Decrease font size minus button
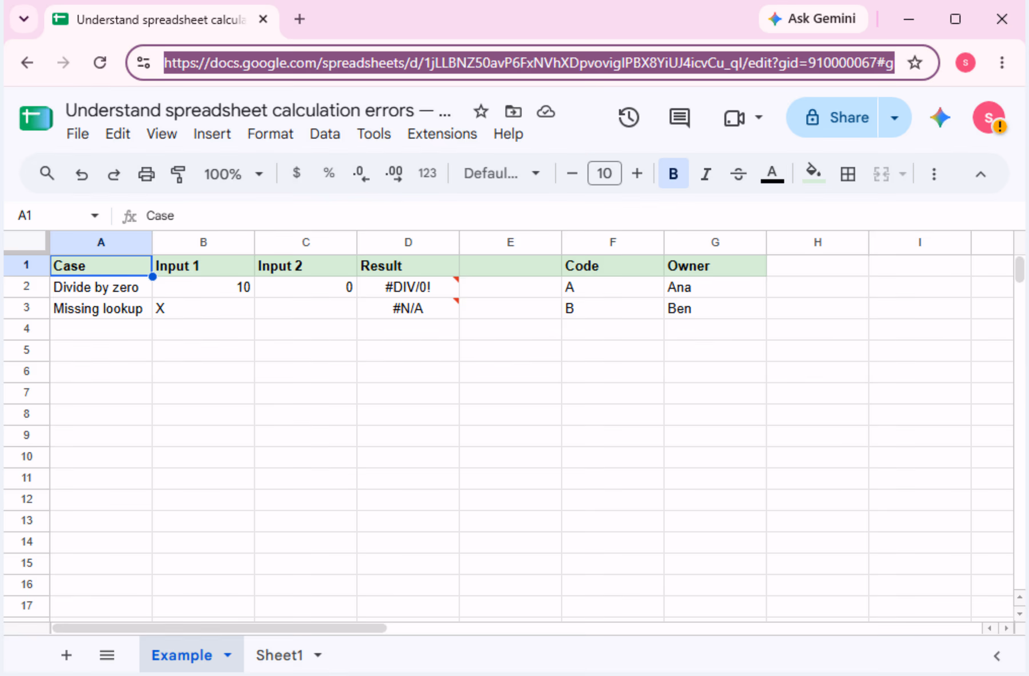Viewport: 1029px width, 676px height. [572, 173]
